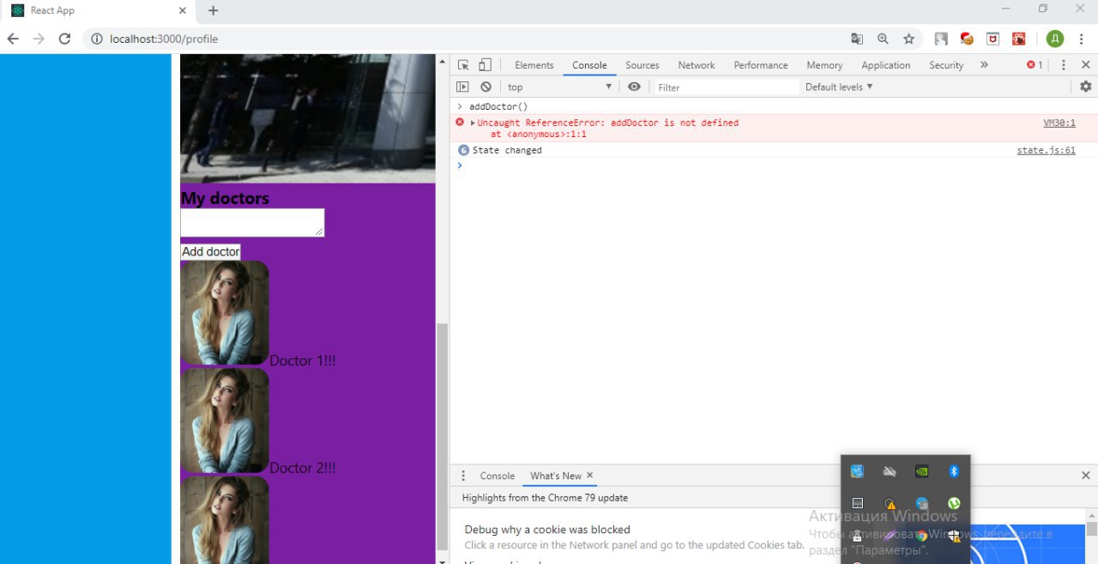Open the Memory tab
The height and width of the screenshot is (564, 1098).
point(823,65)
